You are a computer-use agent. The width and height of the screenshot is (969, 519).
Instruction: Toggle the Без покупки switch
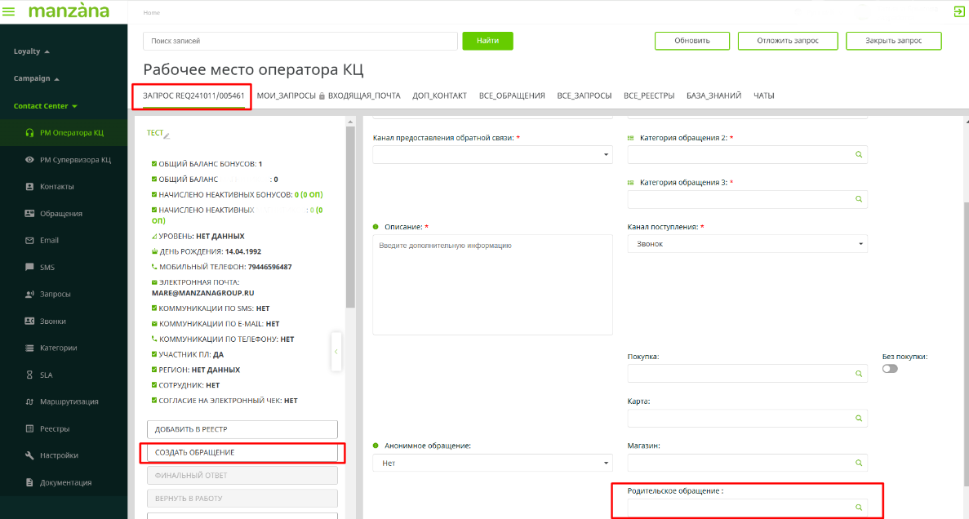coord(890,369)
